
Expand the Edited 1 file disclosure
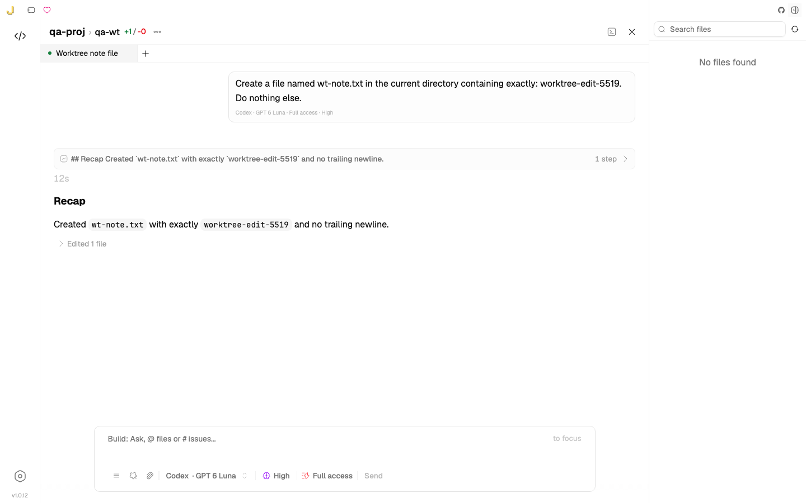83,244
